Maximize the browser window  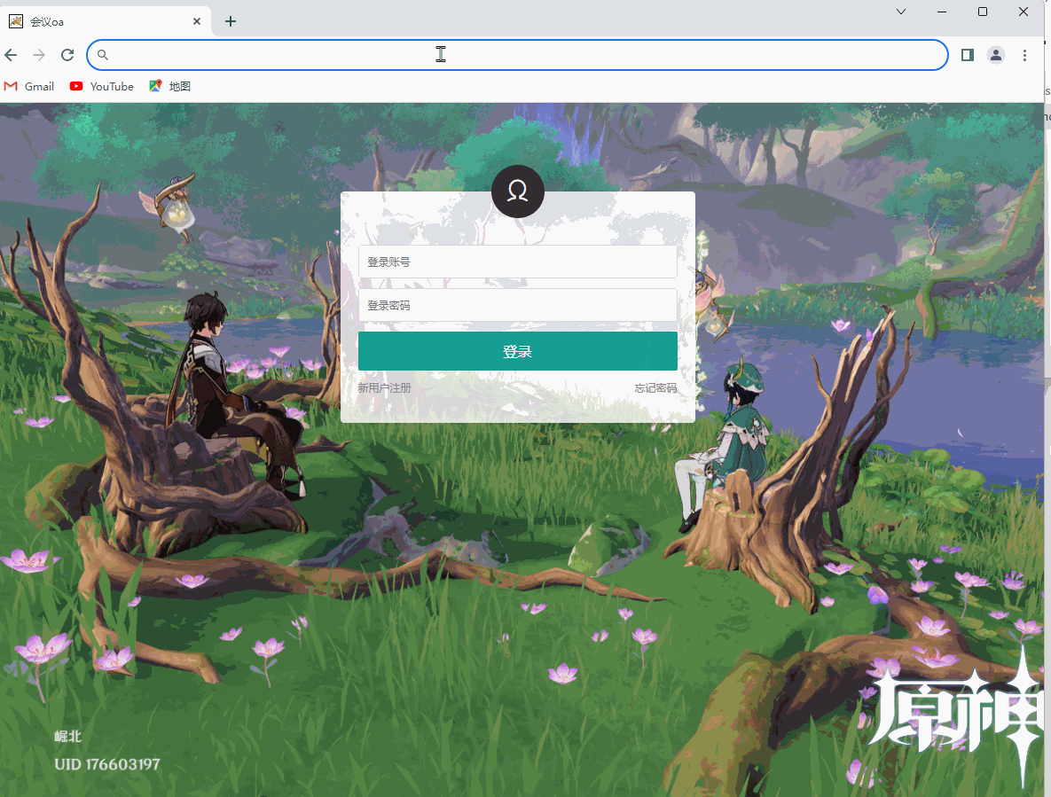(x=983, y=12)
